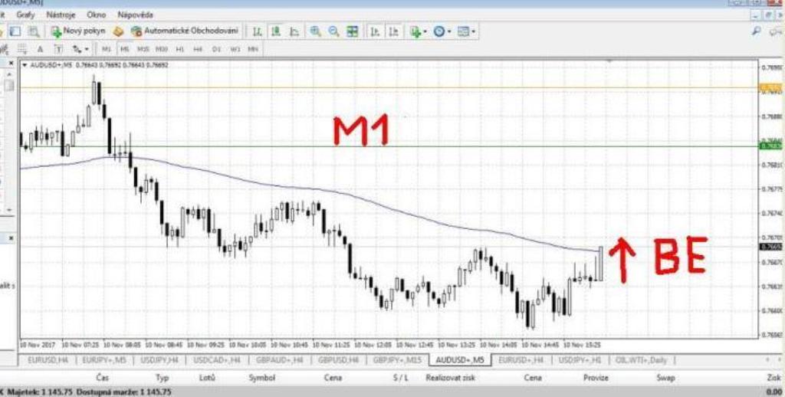
Task: Open the periodicity clock dropdown
Action: click(442, 31)
